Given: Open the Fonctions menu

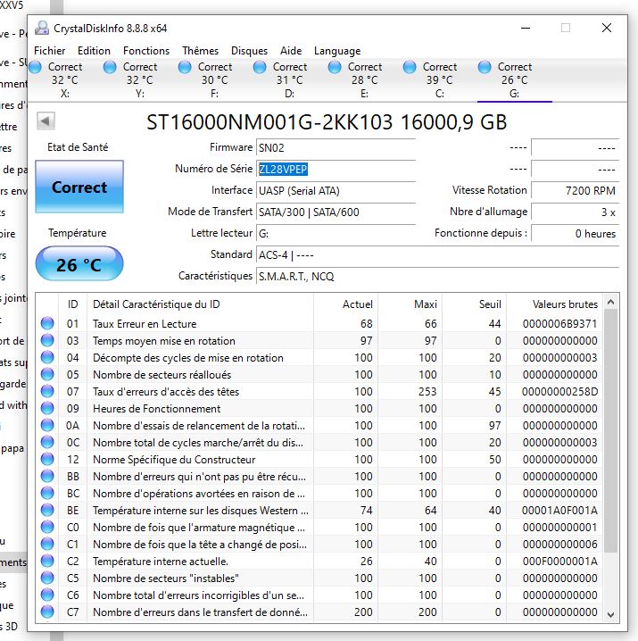Looking at the screenshot, I should (x=145, y=51).
